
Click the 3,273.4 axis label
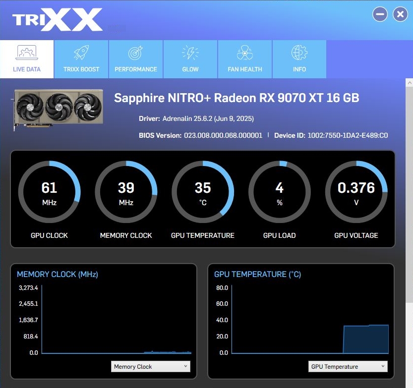(x=28, y=288)
